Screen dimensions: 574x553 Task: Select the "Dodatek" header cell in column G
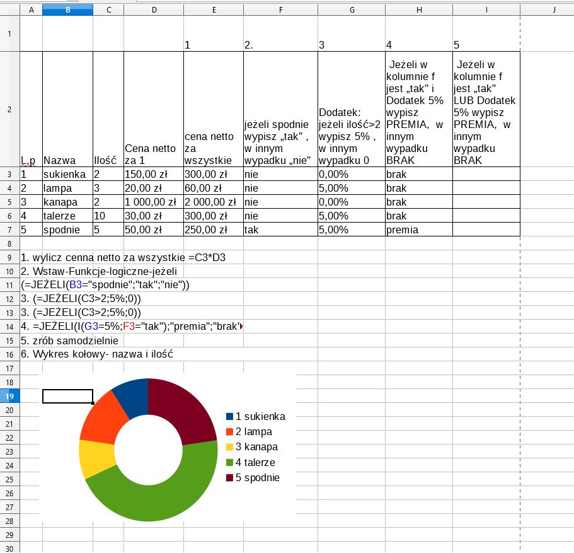351,109
